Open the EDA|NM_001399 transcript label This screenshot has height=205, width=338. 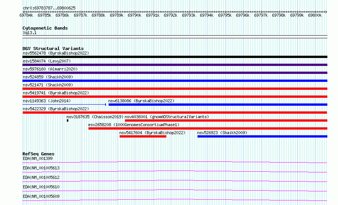coord(38,158)
